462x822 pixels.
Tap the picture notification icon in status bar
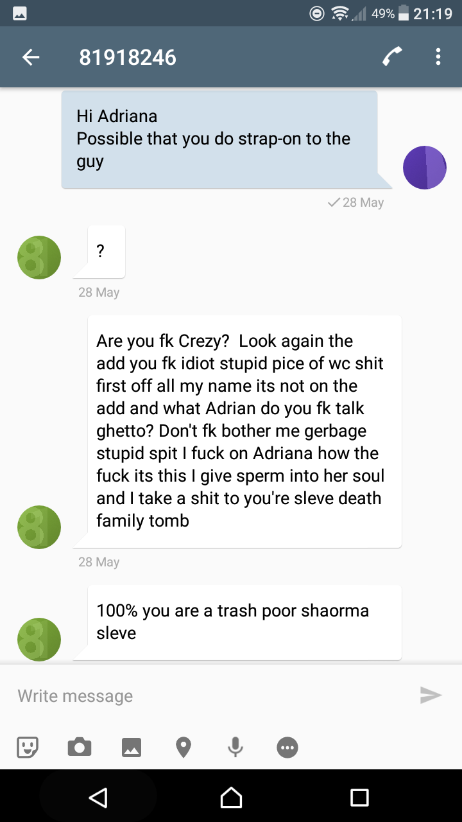click(20, 14)
